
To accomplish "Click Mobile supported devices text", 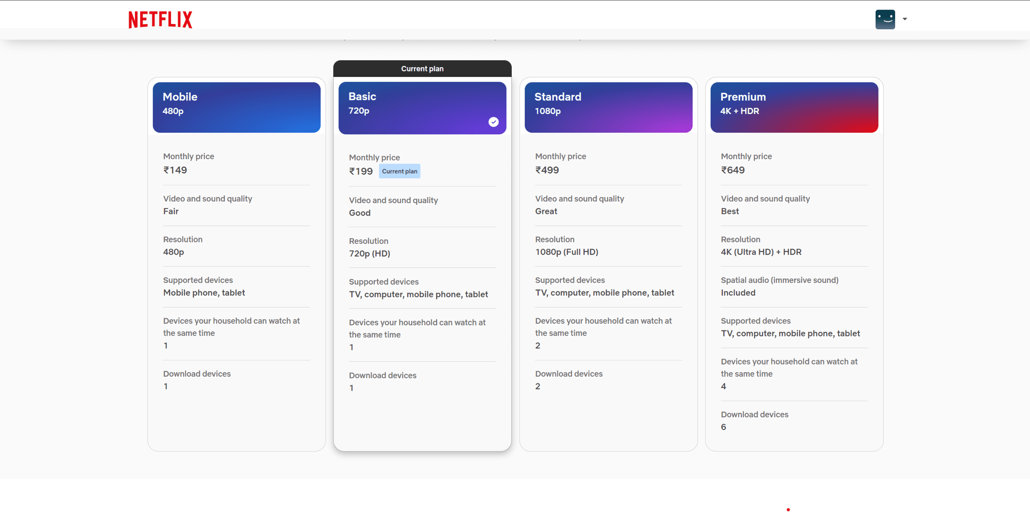I will click(x=204, y=293).
